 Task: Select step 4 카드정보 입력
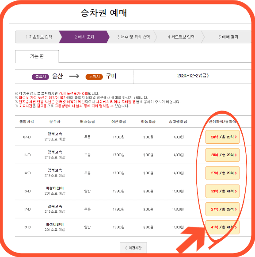181,37
